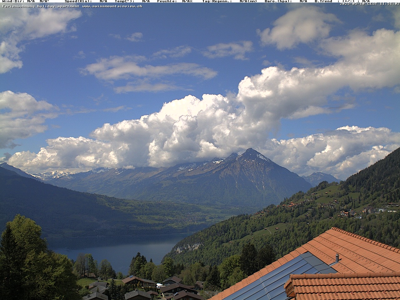Click the "Wind-Dir:" label in the overlay
The width and height of the screenshot is (400, 300).
click(13, 1)
